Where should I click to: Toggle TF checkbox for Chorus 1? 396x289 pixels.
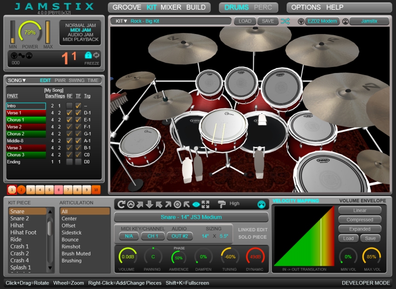[78, 120]
